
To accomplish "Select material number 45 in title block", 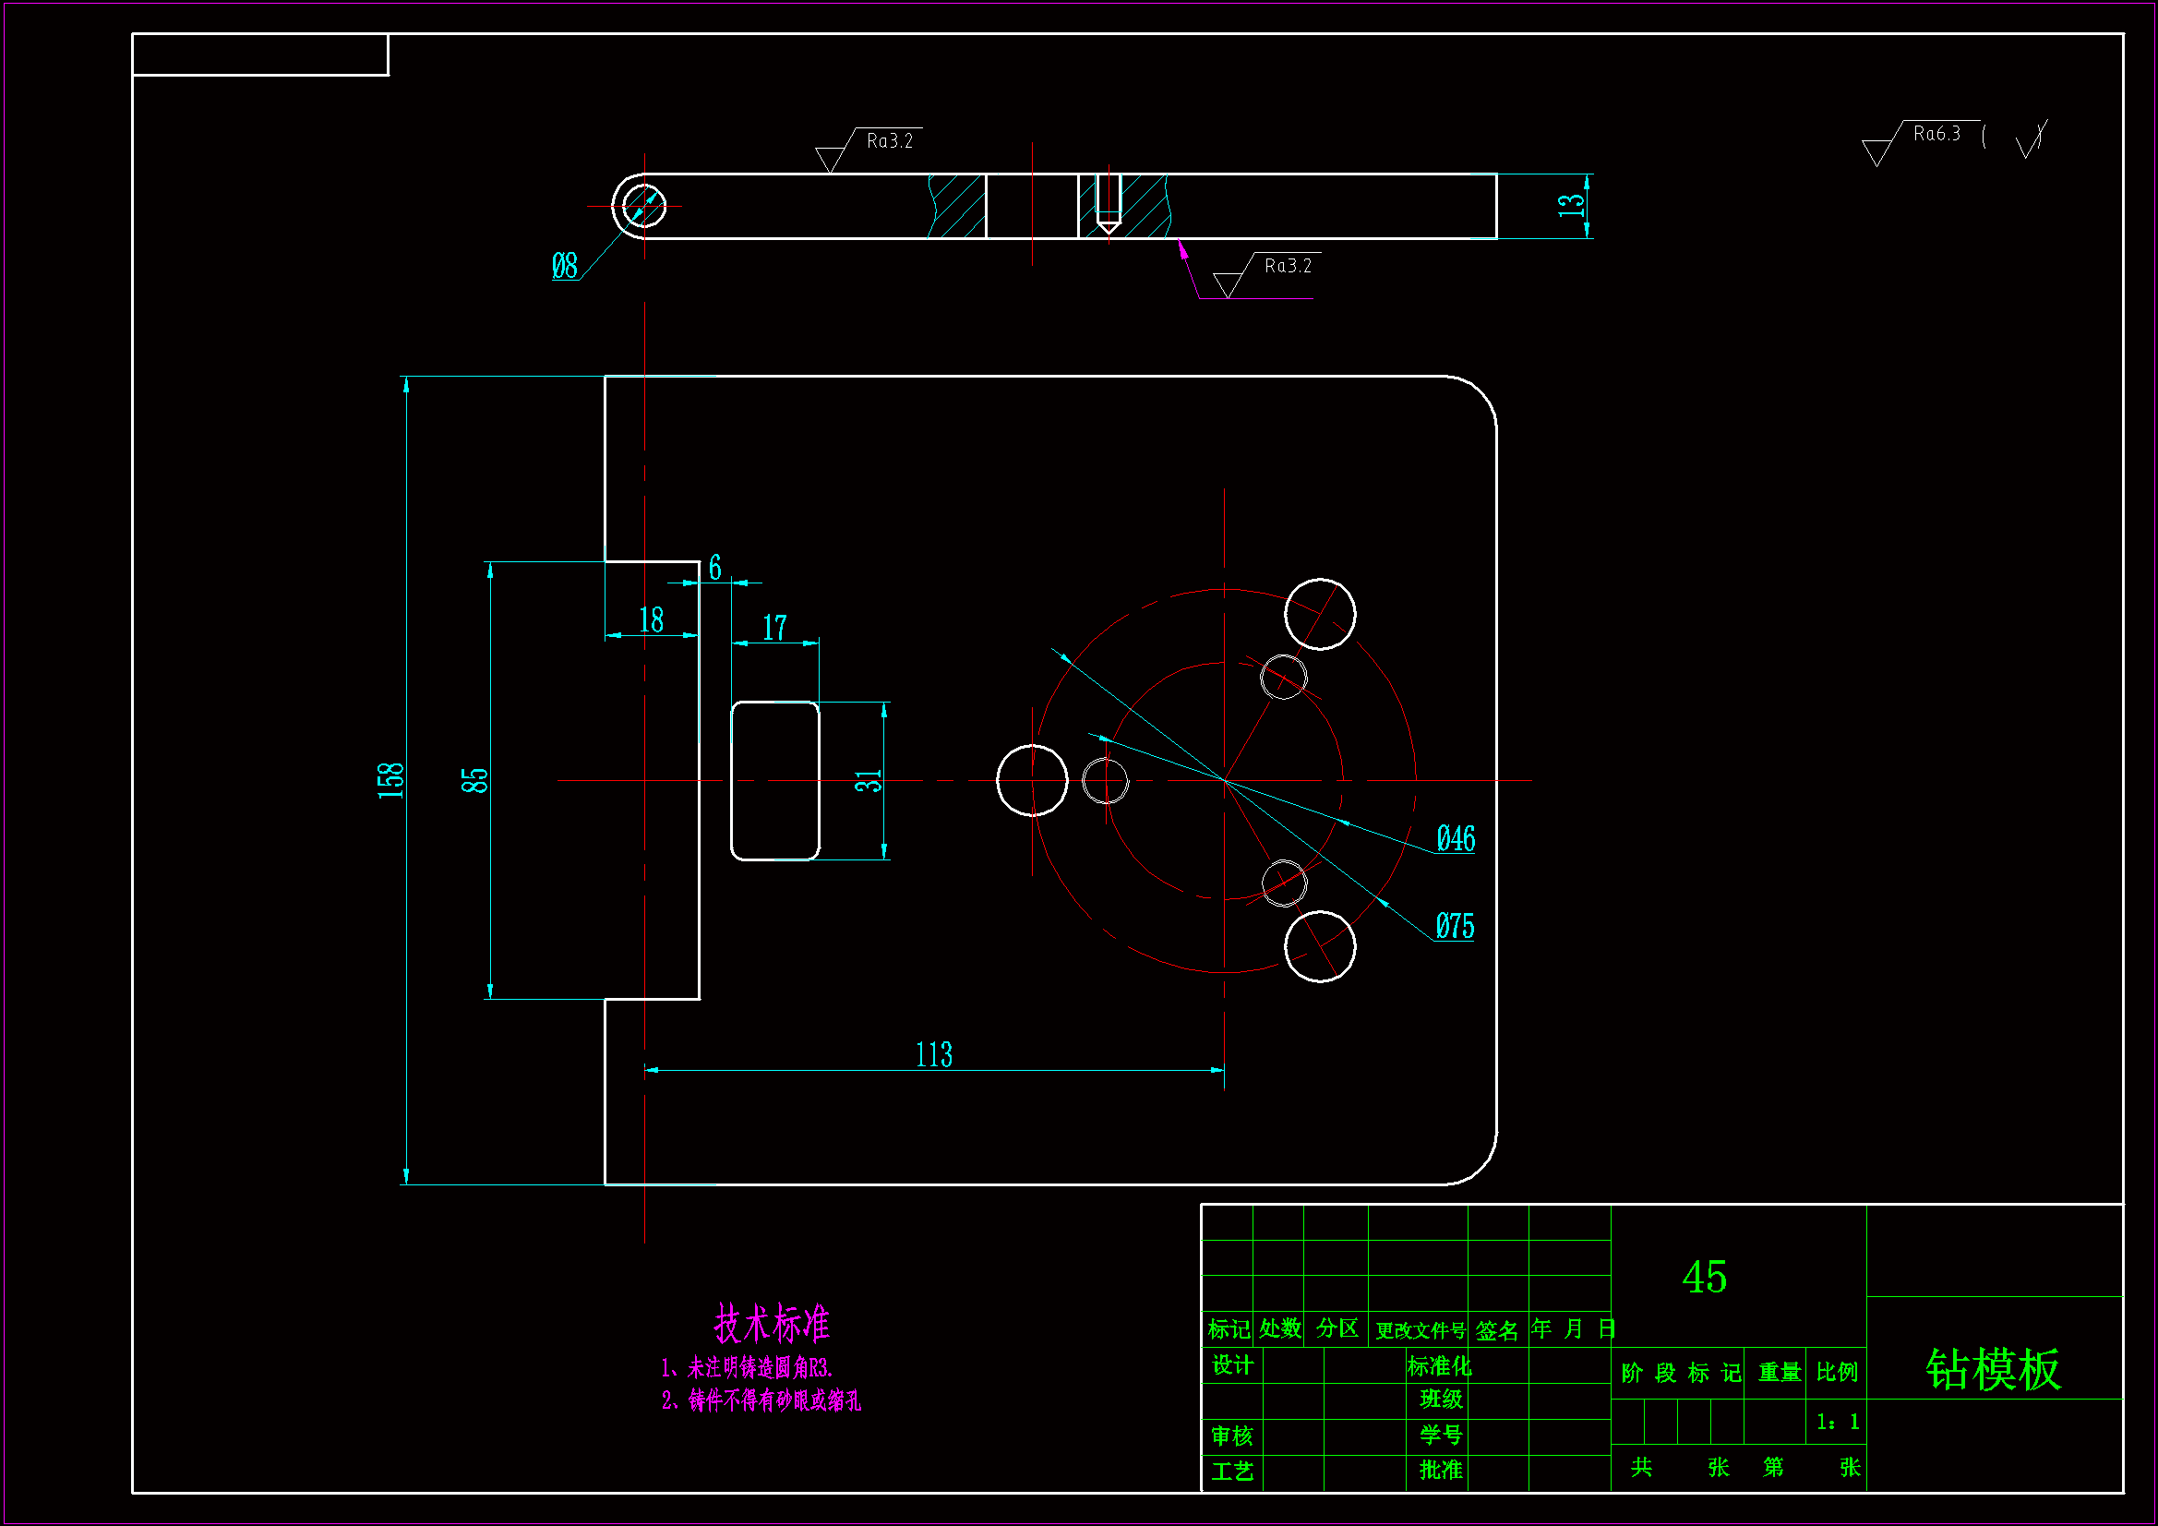I will [x=1704, y=1278].
